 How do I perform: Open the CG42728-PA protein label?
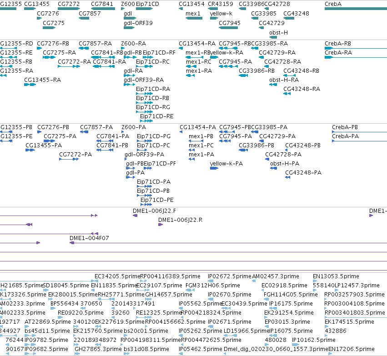point(283,155)
